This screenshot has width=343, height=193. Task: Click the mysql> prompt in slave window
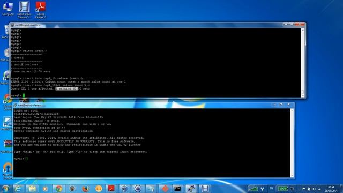[x=19, y=159]
